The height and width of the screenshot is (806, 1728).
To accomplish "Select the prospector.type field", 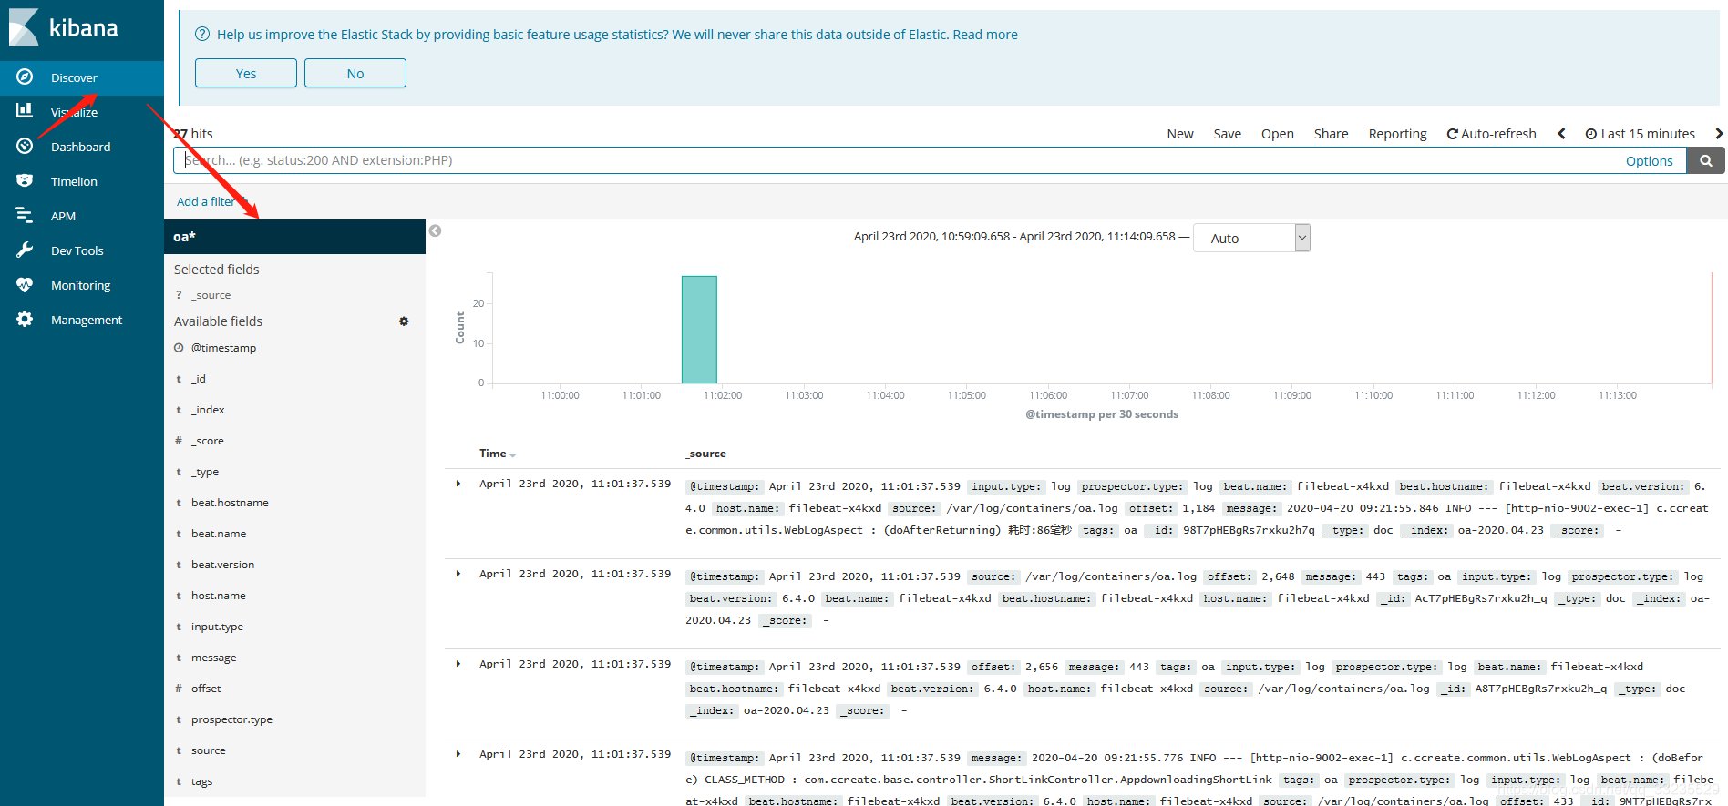I will pyautogui.click(x=231, y=719).
